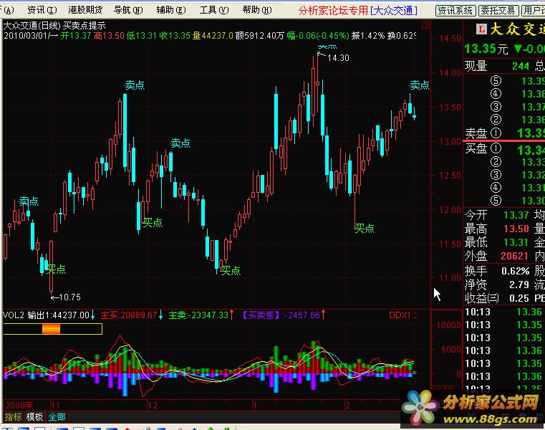This screenshot has height=430, width=545.
Task: Click the 振1.42% value in header
Action: coord(368,36)
